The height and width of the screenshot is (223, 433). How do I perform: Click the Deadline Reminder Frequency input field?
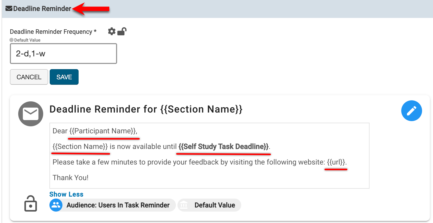(x=63, y=54)
